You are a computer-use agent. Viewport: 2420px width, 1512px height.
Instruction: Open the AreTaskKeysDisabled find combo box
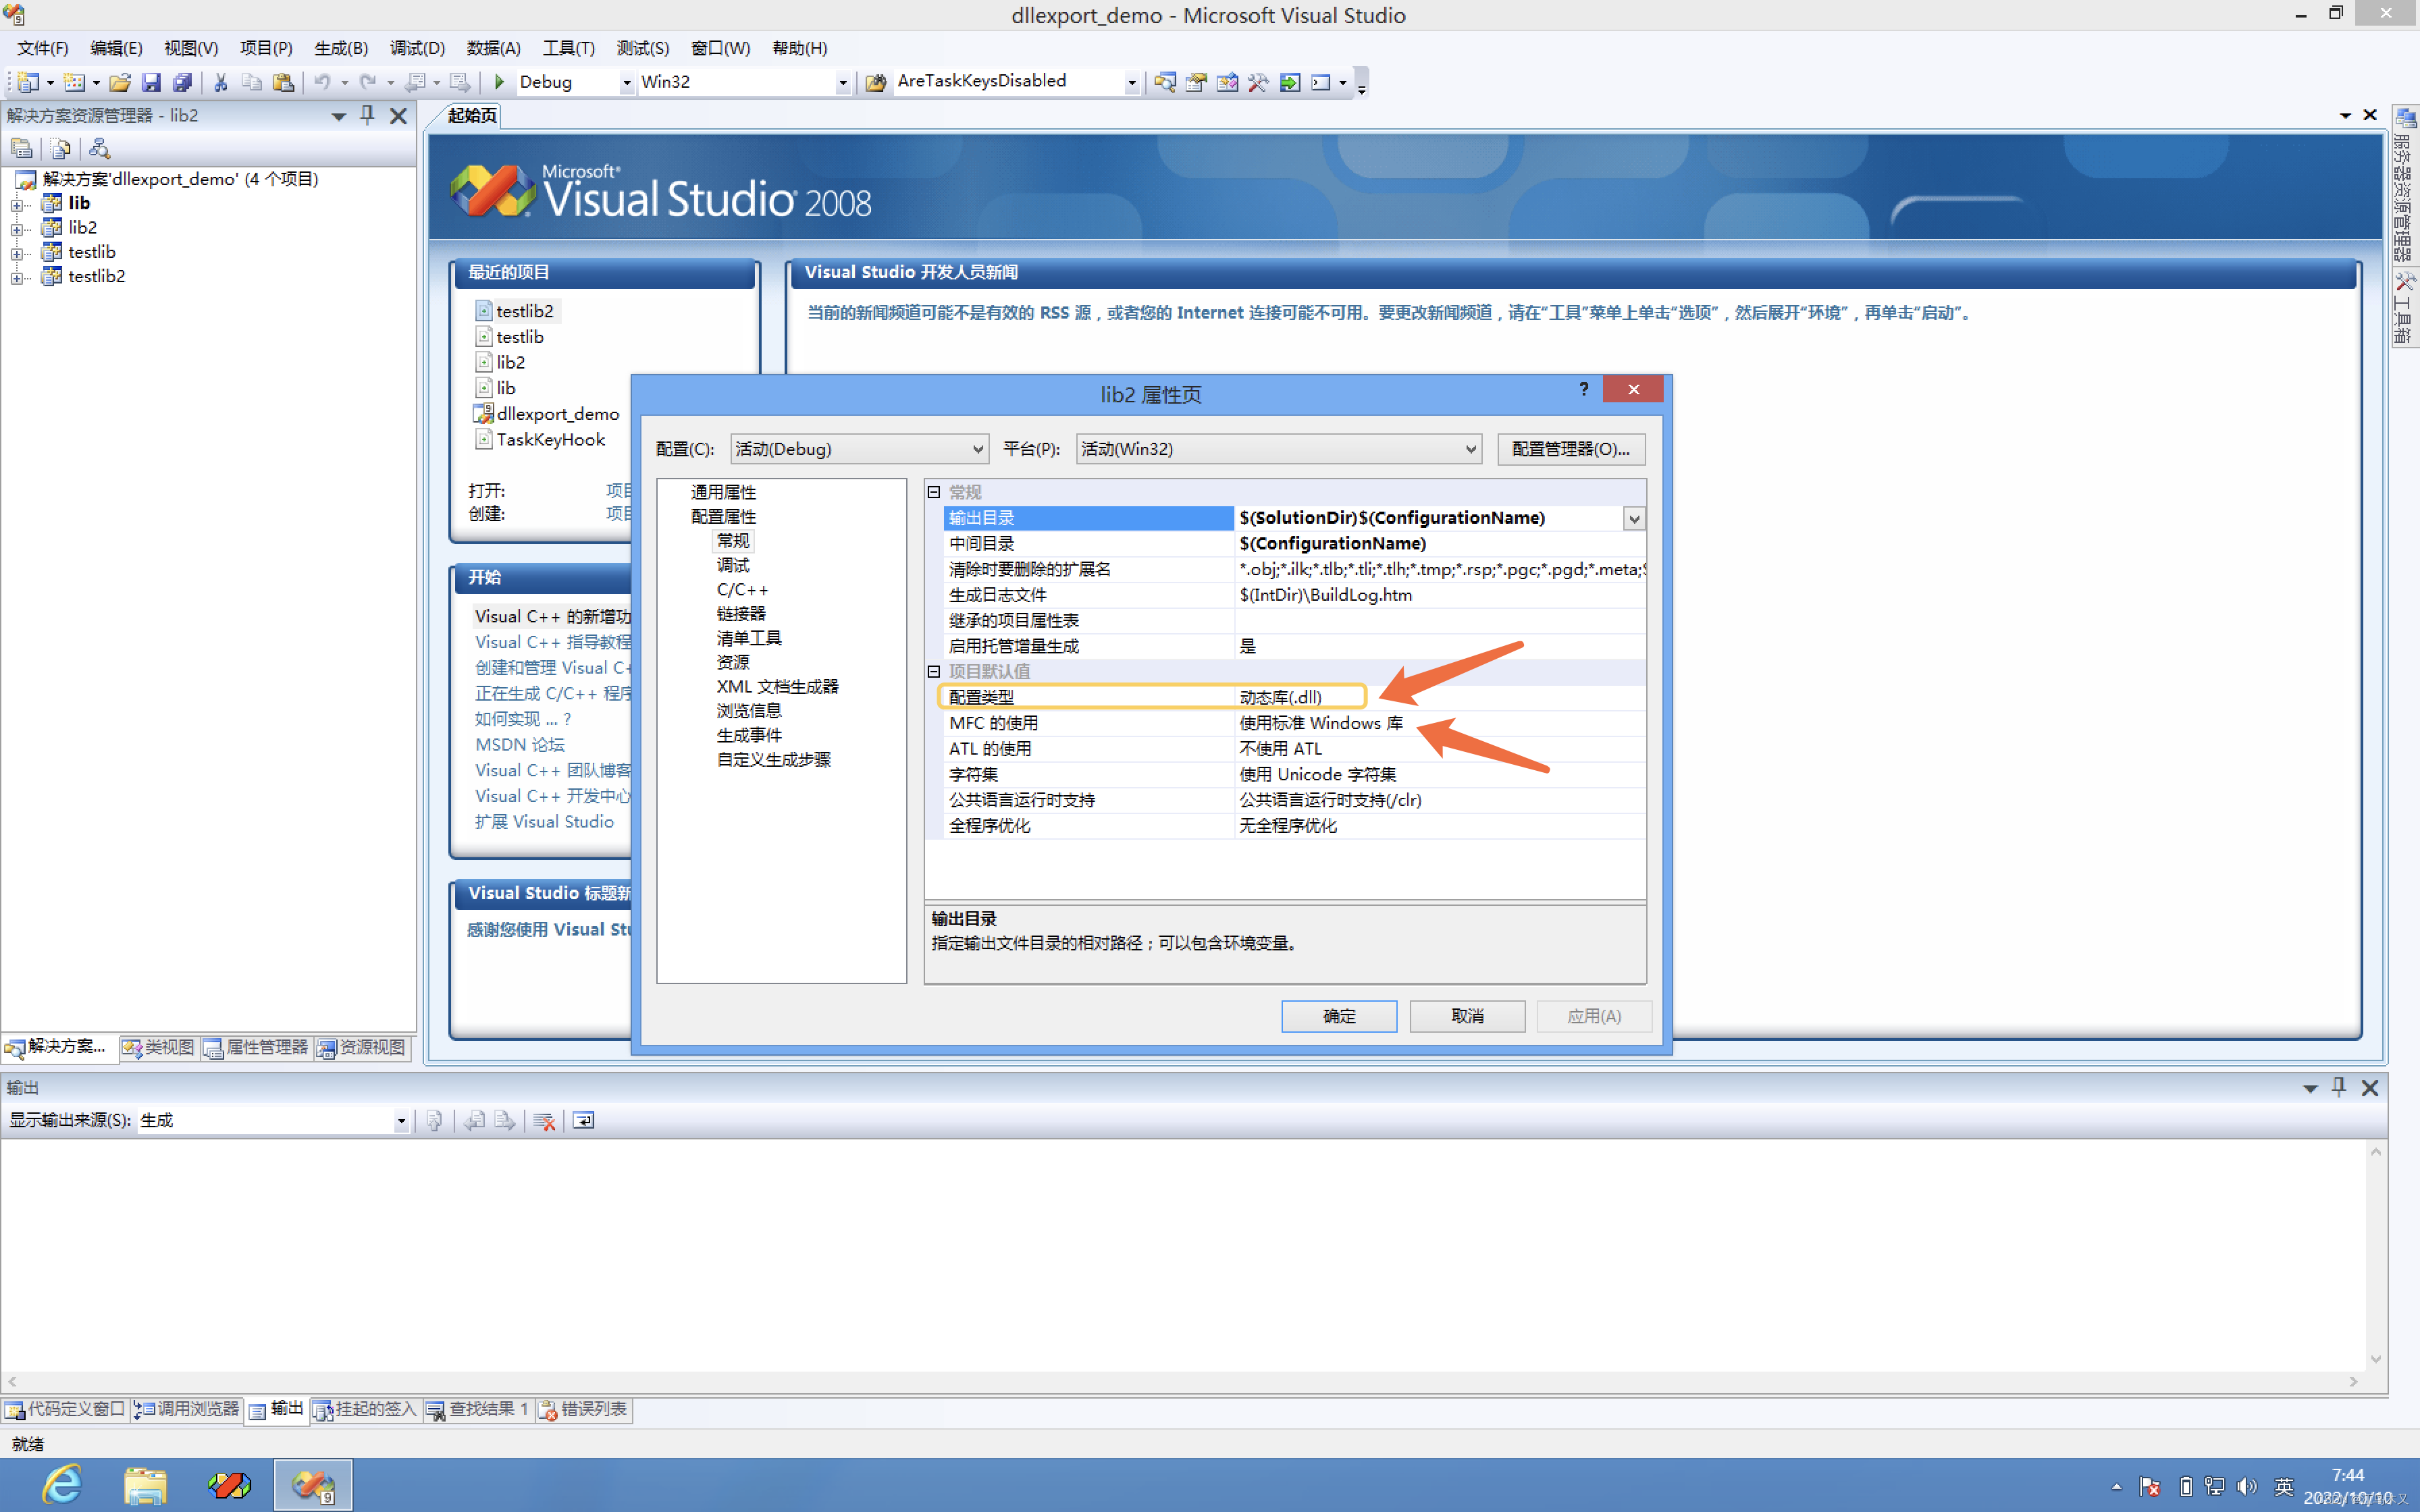tap(1132, 83)
